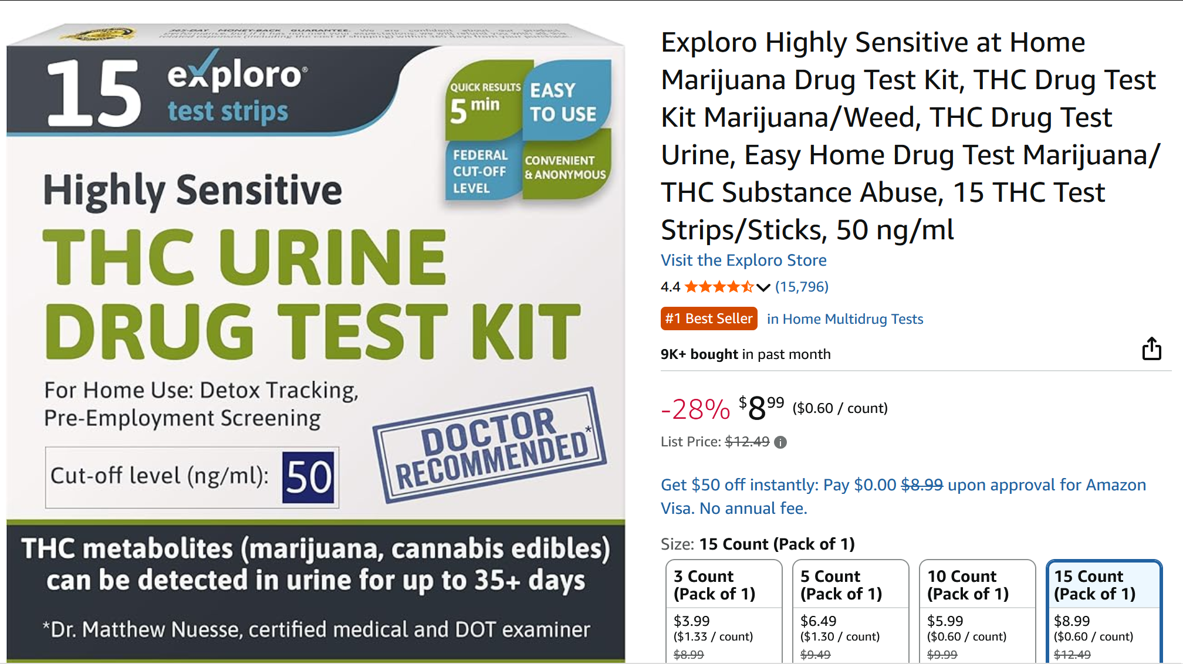This screenshot has height=664, width=1183.
Task: Select the 10 Count size option
Action: 977,611
